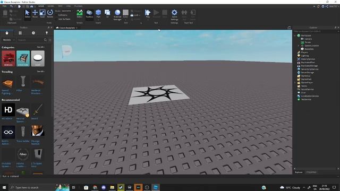This screenshot has width=340, height=191.
Task: Switch to the PLUGINS ribbon tab
Action: (x=78, y=6)
